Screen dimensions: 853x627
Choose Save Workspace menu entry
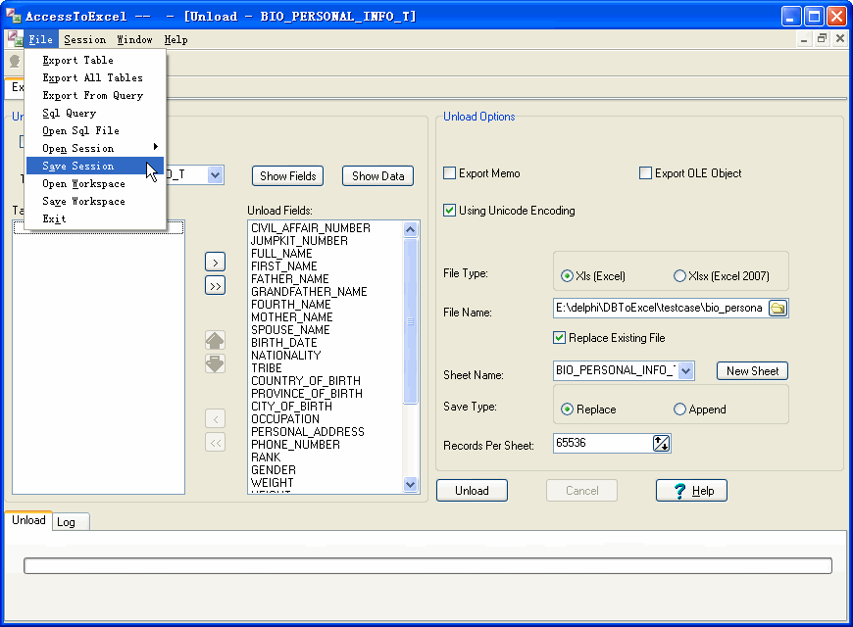[x=95, y=201]
